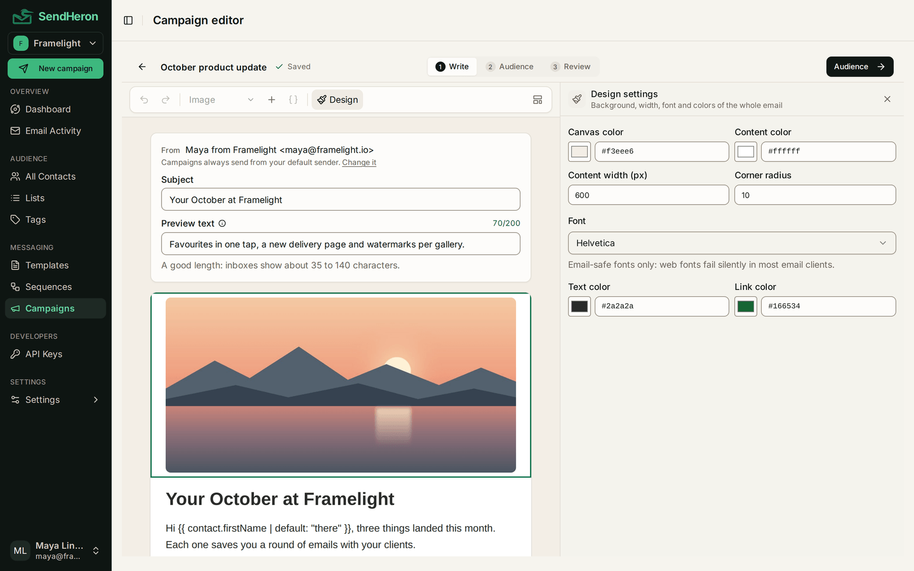
Task: Open the Templates section
Action: [55, 265]
